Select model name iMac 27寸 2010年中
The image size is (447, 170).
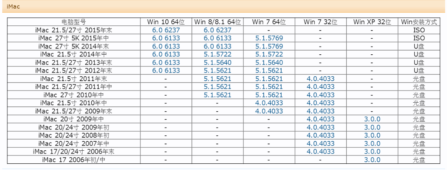tap(74, 95)
